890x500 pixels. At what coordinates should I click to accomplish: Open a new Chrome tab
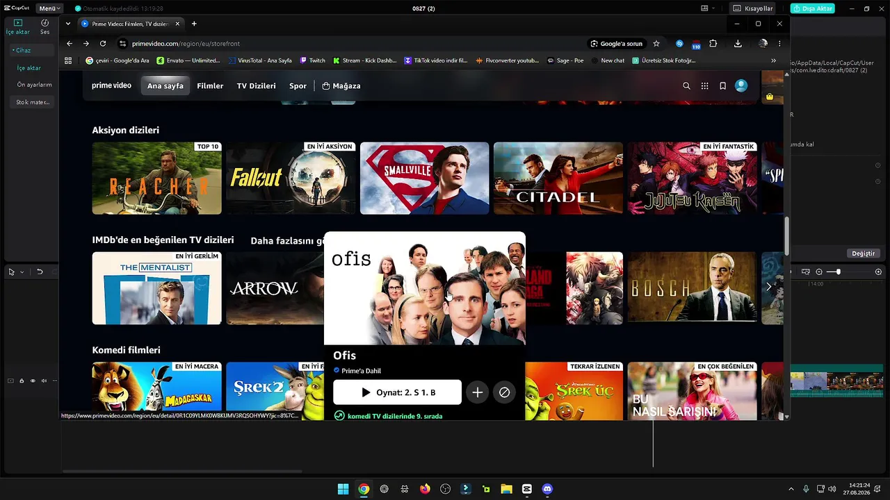(194, 24)
